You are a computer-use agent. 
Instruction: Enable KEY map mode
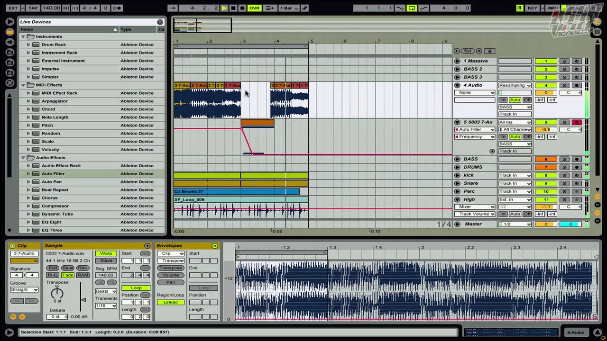[x=533, y=8]
